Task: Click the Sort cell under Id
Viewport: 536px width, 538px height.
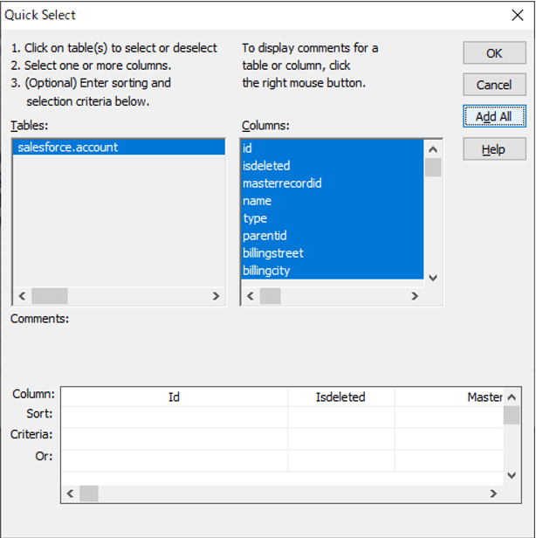Action: click(x=174, y=417)
